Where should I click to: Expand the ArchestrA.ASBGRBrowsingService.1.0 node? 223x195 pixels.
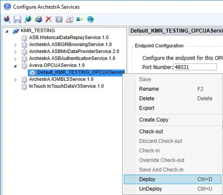[x=16, y=45]
